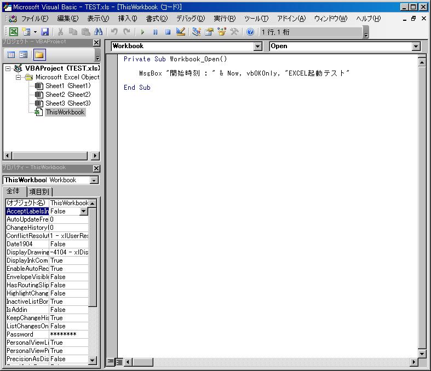Open Visual Basic Help question icon
Viewport: 431px width, 371px height.
250,32
